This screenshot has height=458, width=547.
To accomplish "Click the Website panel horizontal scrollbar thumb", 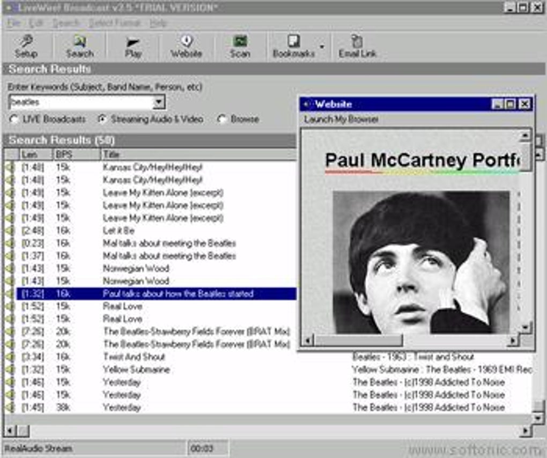I will tap(358, 341).
